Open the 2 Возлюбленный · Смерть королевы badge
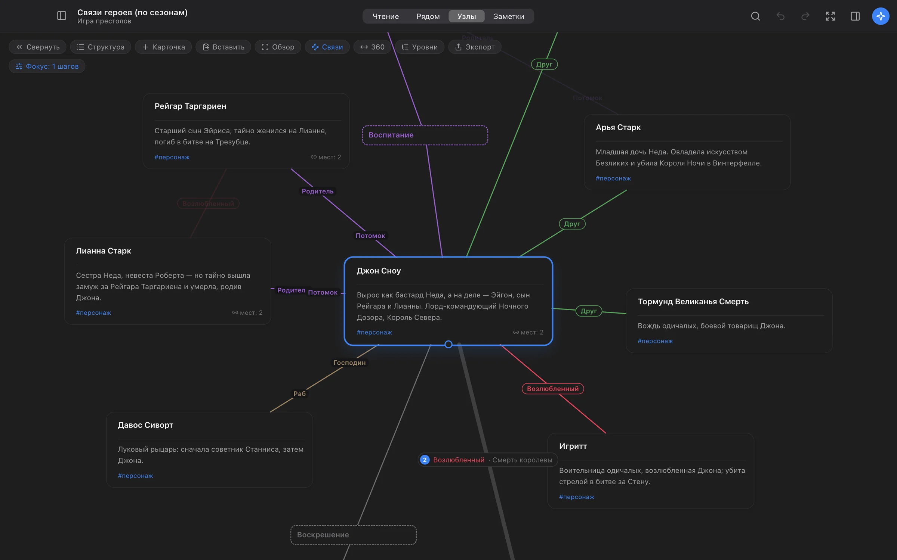Image resolution: width=897 pixels, height=560 pixels. 487,460
